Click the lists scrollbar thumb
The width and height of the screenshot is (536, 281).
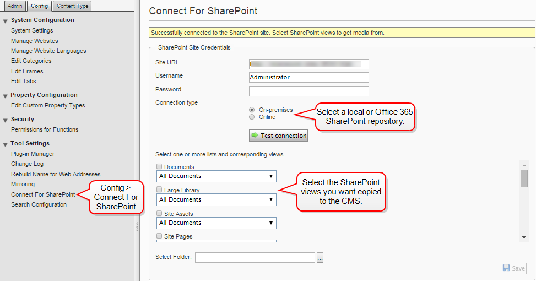[524, 179]
